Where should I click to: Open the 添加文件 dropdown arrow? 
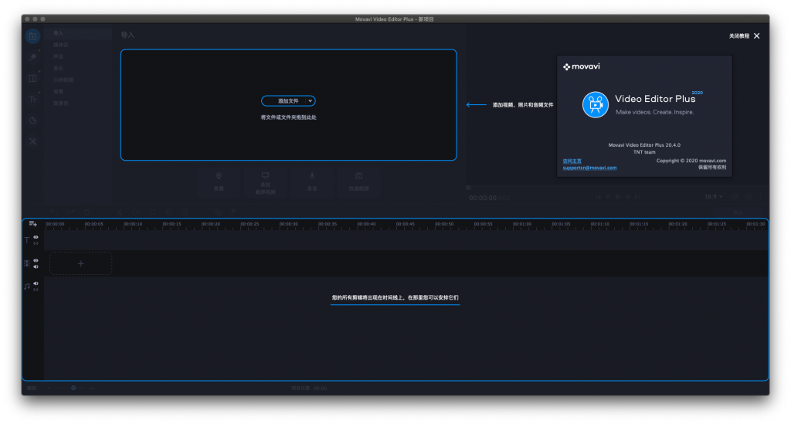tap(311, 101)
